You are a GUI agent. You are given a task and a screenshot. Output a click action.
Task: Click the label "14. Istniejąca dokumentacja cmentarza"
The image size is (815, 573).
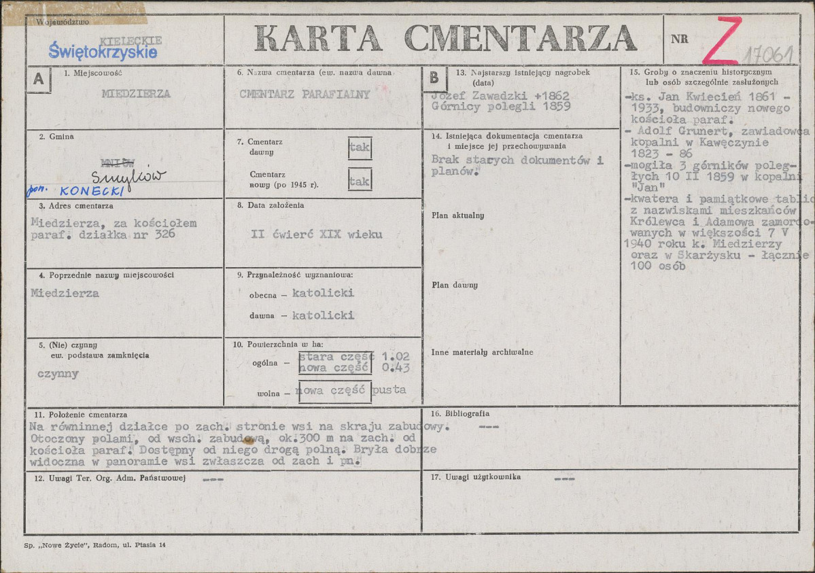(507, 136)
